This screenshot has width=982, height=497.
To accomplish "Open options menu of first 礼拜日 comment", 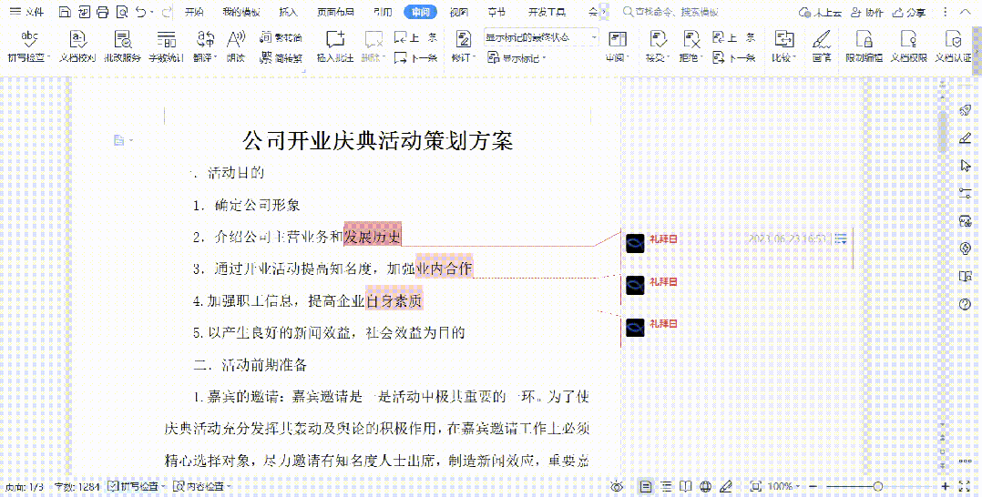I will point(841,238).
